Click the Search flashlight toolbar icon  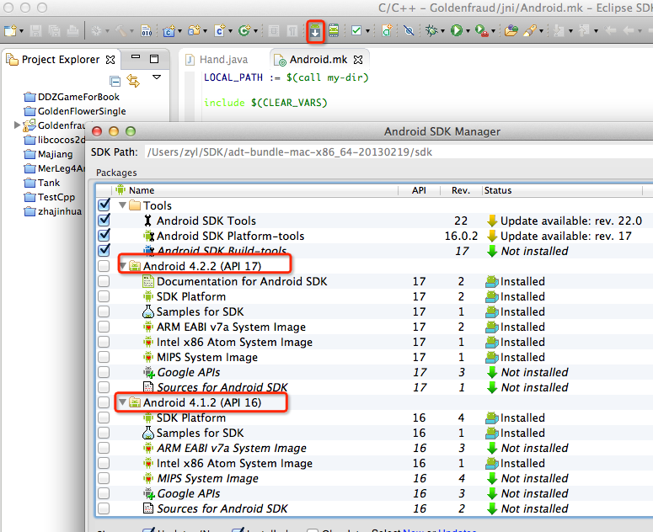pyautogui.click(x=530, y=31)
